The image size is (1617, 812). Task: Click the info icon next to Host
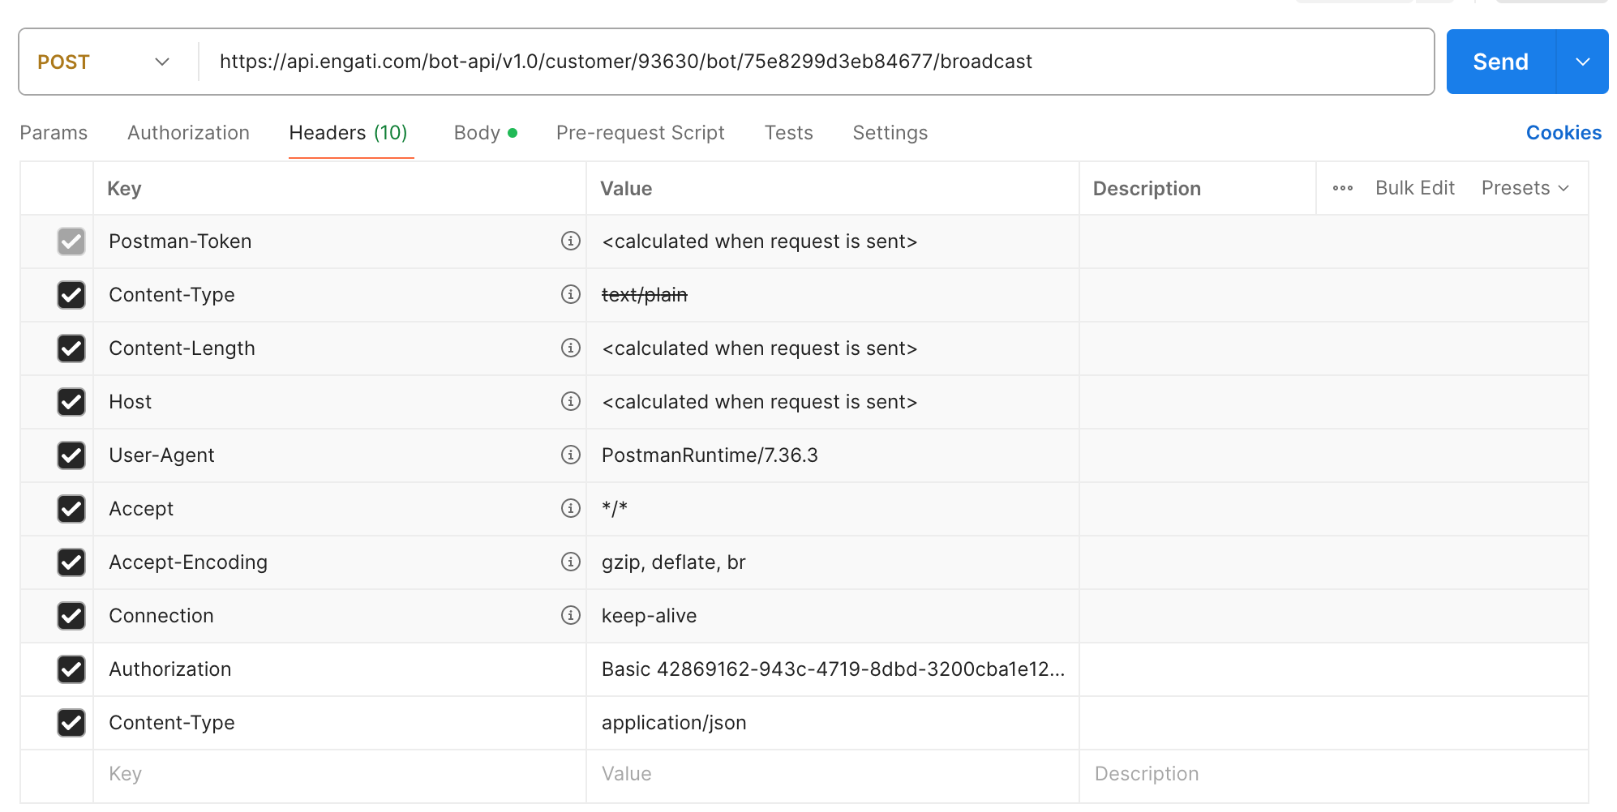pyautogui.click(x=571, y=401)
